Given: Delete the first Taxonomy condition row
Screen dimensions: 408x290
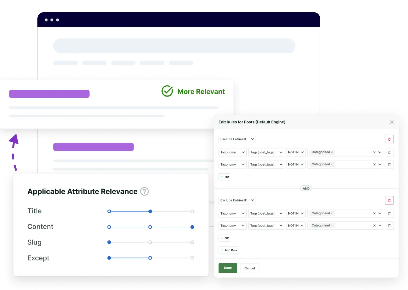Looking at the screenshot, I should [389, 152].
